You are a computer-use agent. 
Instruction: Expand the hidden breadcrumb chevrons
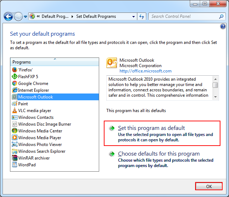38,16
